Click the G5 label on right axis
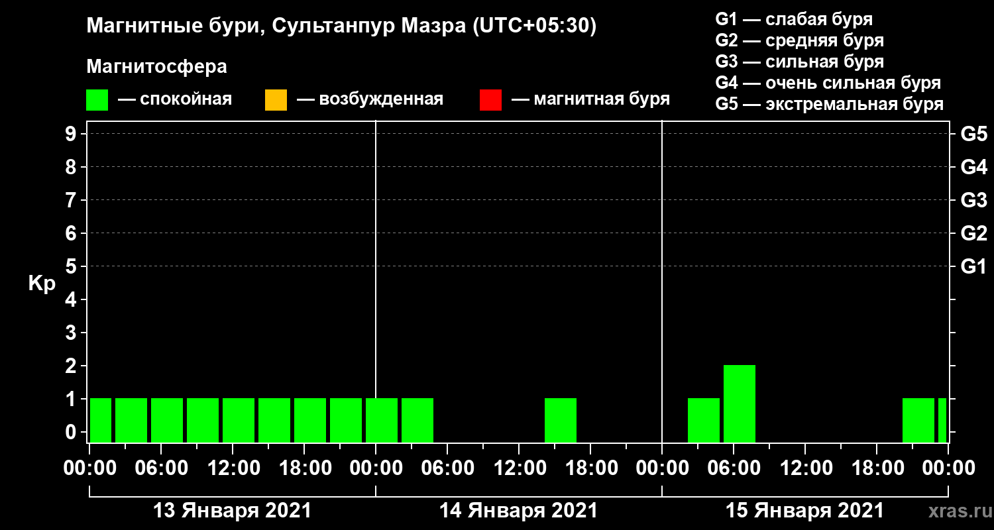Viewport: 994px width, 530px height. (974, 134)
